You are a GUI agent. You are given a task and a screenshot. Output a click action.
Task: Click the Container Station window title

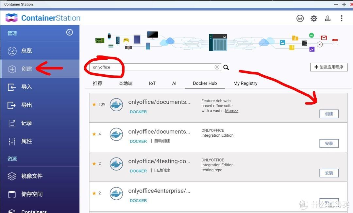(x=18, y=4)
